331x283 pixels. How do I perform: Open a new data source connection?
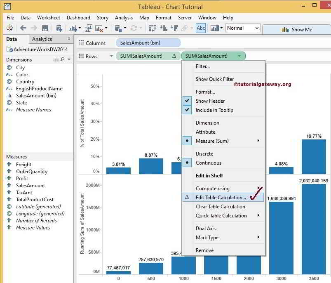(59, 29)
